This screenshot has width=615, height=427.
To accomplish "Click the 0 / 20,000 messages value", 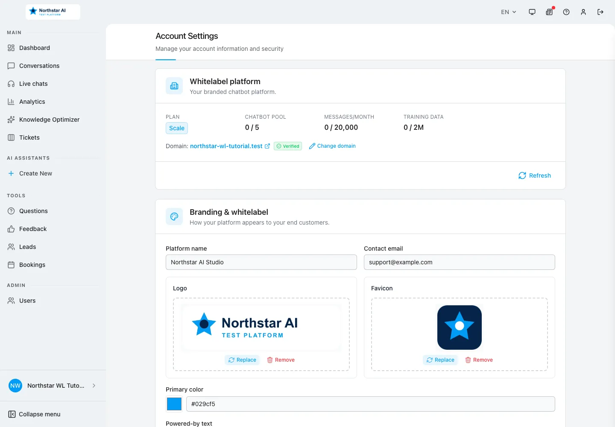I will click(x=341, y=127).
